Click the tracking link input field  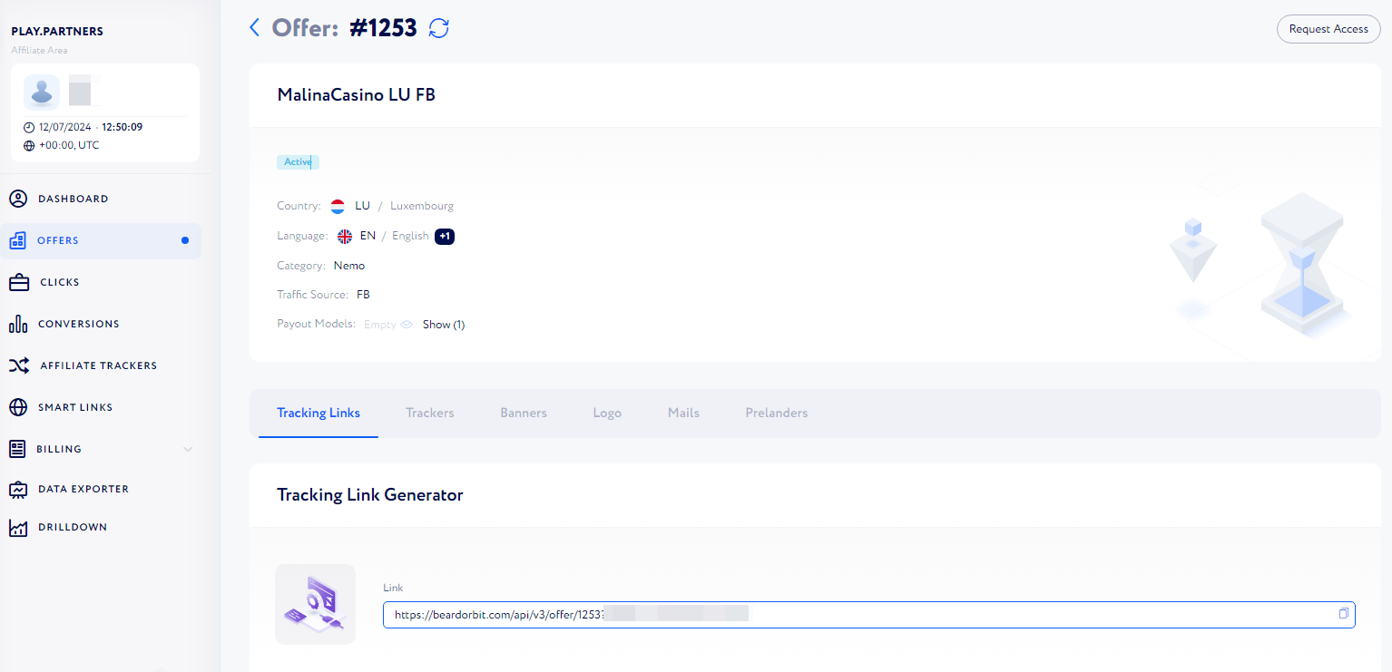[x=868, y=614]
